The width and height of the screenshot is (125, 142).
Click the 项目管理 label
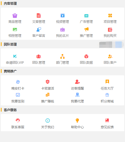tap(110, 22)
